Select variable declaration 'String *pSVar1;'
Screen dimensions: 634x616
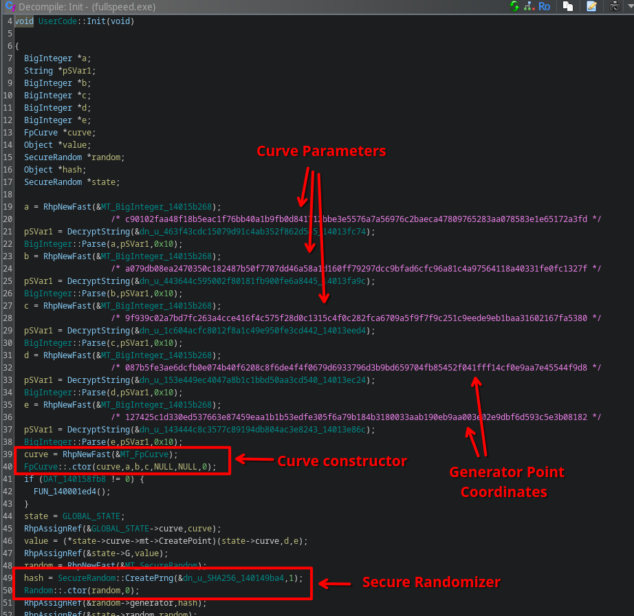pyautogui.click(x=60, y=71)
